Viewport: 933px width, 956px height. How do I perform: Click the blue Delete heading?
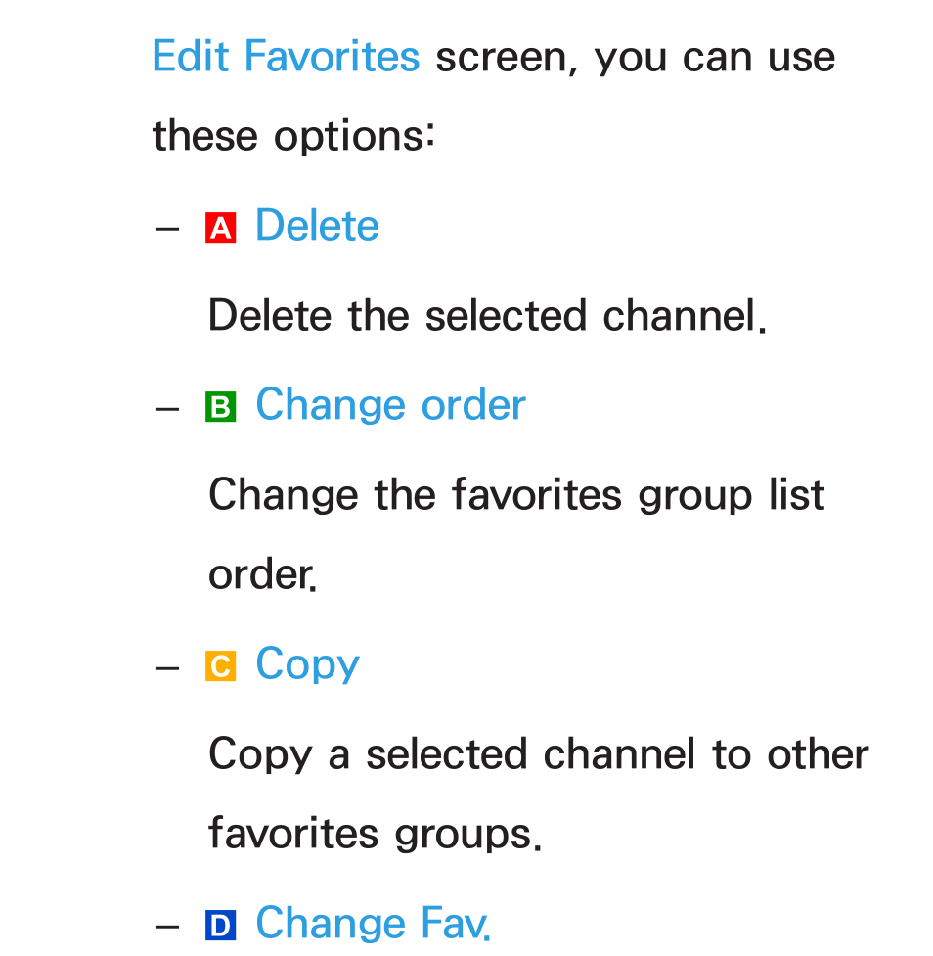(317, 225)
